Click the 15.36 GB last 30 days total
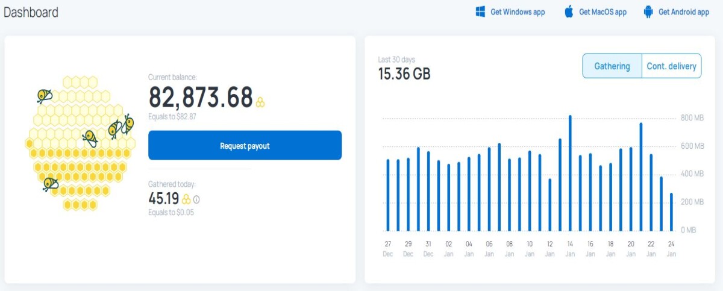723x291 pixels. tap(404, 74)
